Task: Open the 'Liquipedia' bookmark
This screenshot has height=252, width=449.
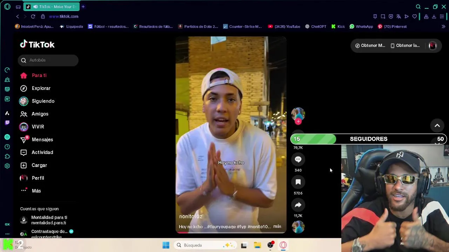Action: (71, 27)
